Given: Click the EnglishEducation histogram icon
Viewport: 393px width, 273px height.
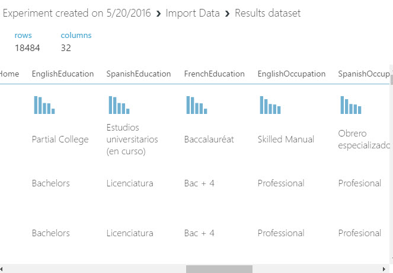Looking at the screenshot, I should pyautogui.click(x=44, y=105).
